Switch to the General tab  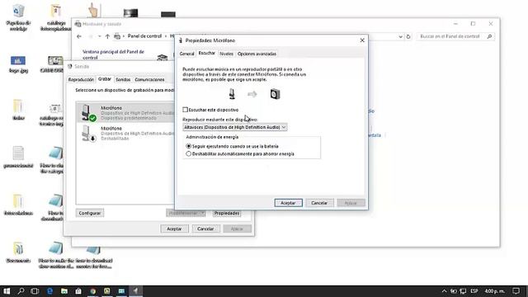click(x=186, y=54)
